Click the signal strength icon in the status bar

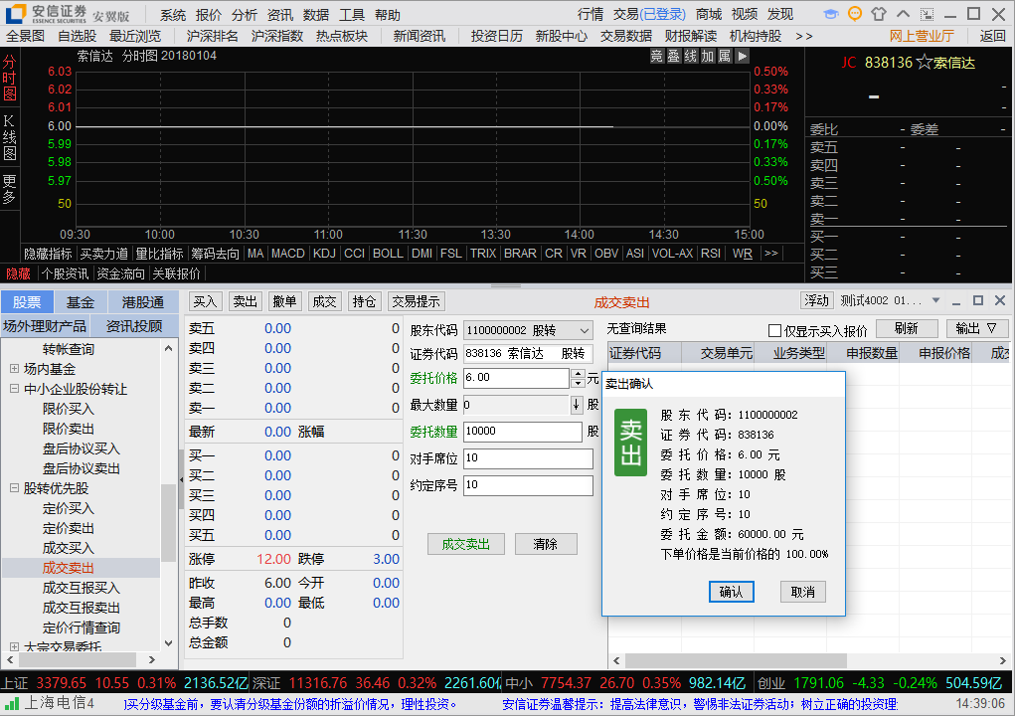pos(12,703)
